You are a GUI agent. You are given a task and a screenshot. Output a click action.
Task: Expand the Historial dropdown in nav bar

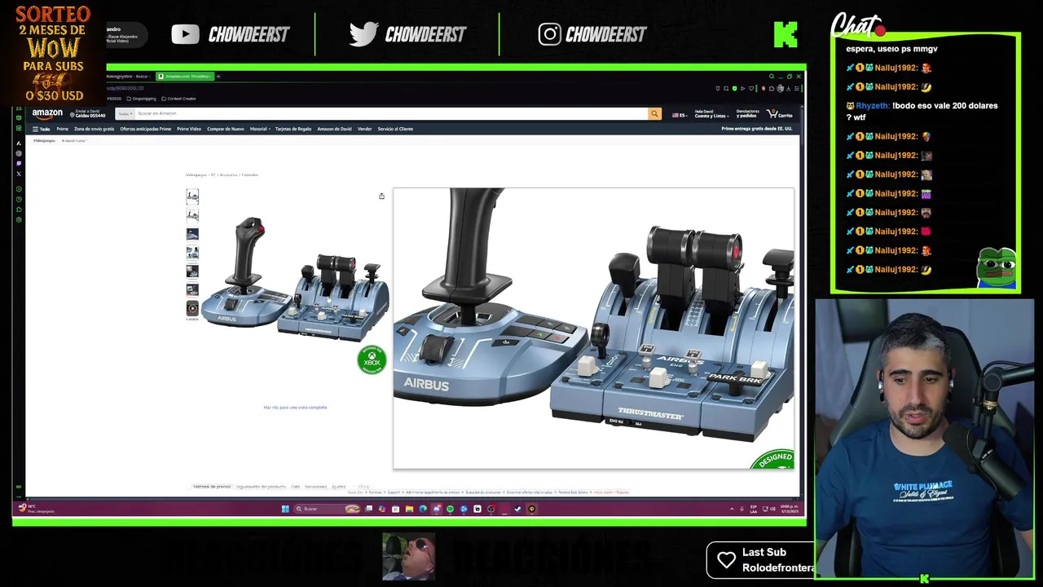[260, 129]
